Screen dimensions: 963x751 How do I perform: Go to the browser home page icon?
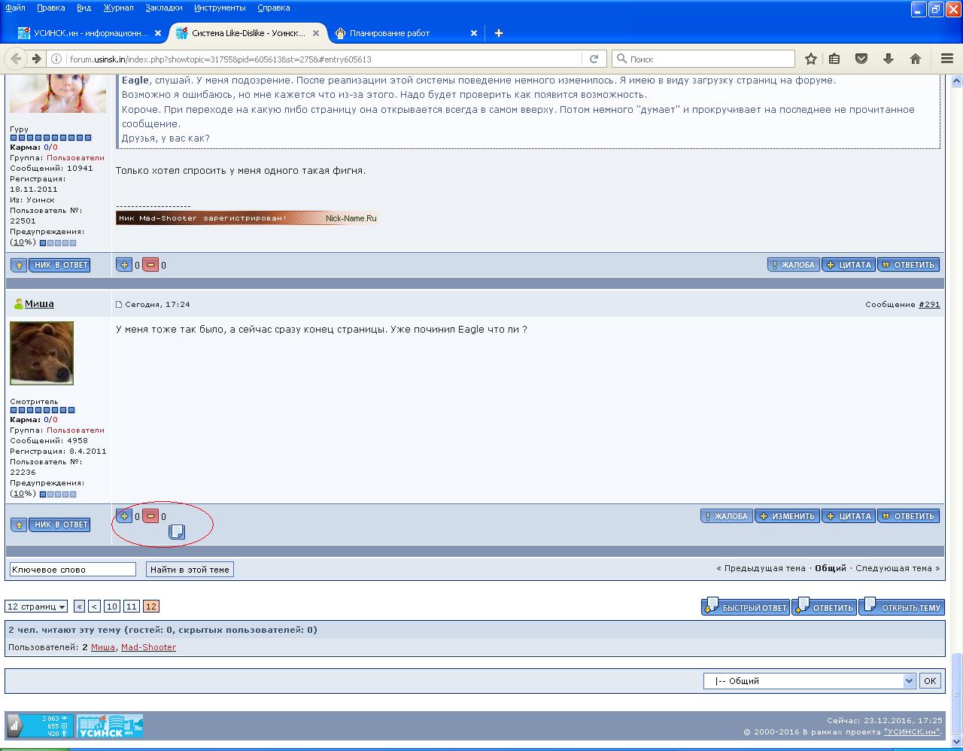[x=916, y=59]
